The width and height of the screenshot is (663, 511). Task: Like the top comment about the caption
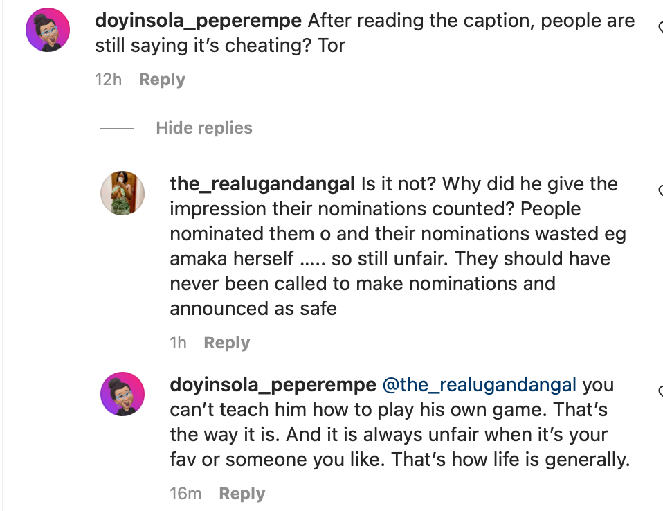660,27
